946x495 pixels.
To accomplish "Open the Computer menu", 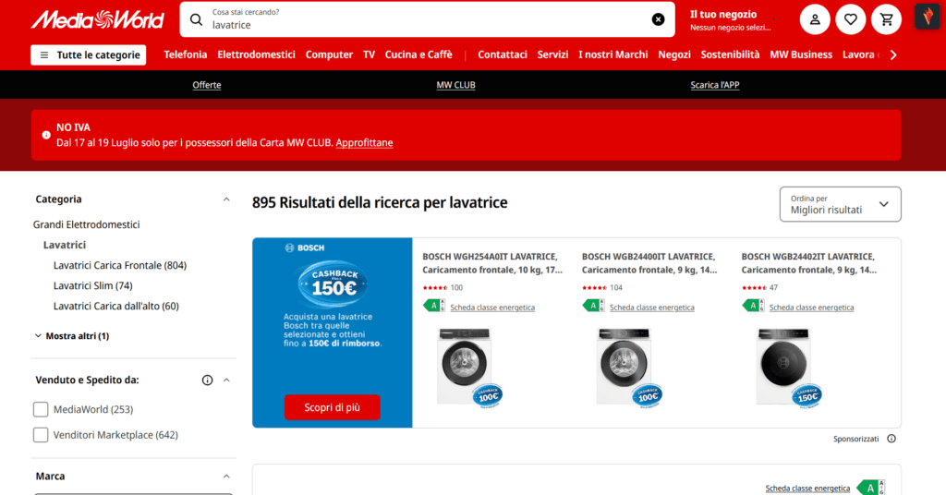I will click(x=329, y=54).
